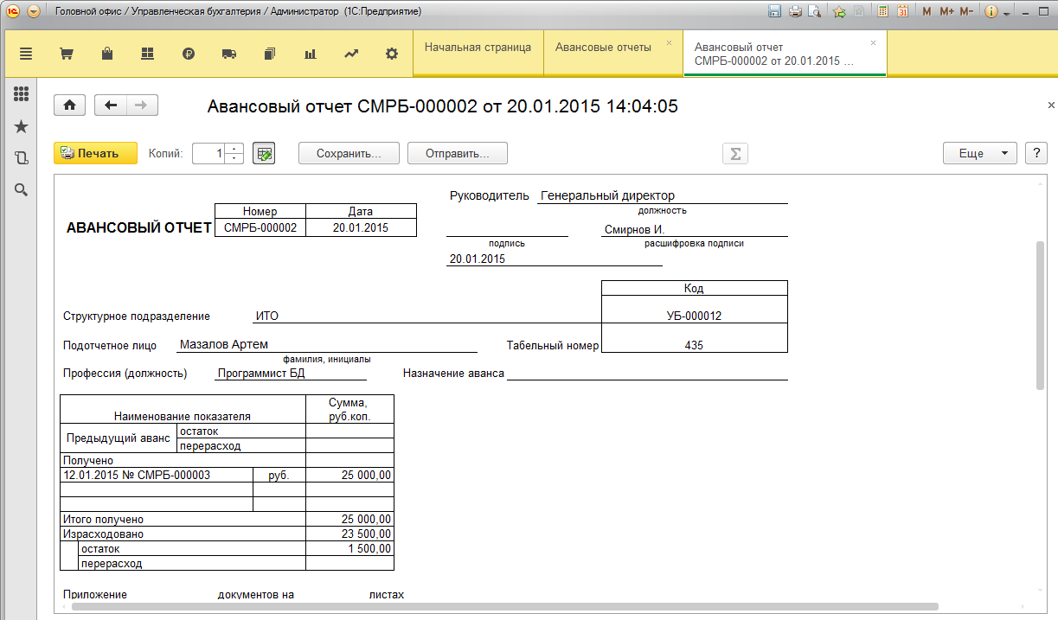Select the date cell 20.01.2015 under Дата
Screen dimensions: 1058x620
click(x=361, y=227)
